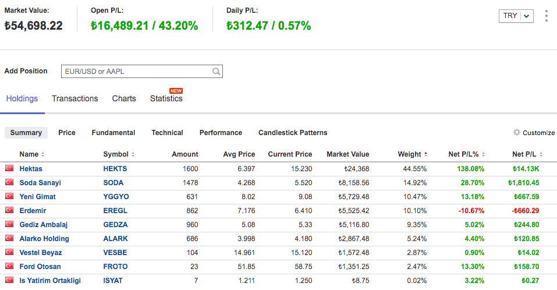Screen dimensions: 557x290
Task: Select the Candlestick Patterns view
Action: 293,133
